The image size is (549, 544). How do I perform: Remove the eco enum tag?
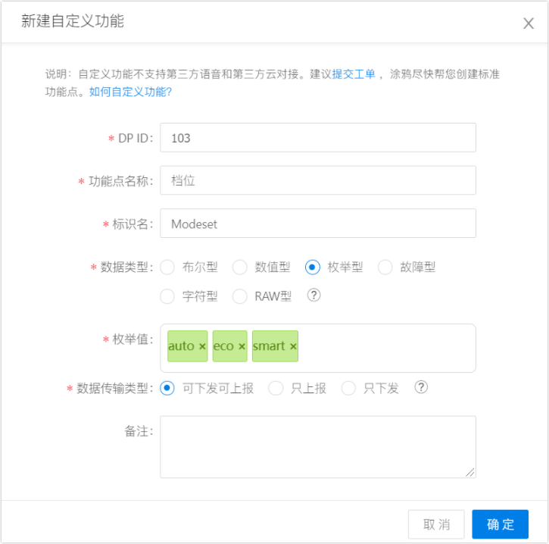click(242, 346)
